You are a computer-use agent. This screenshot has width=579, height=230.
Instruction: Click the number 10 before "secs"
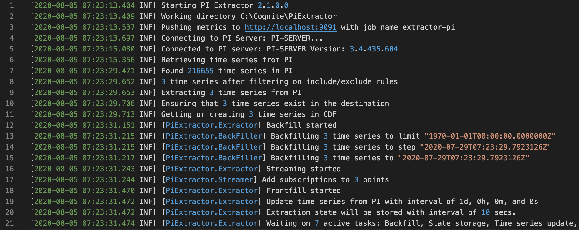point(486,212)
